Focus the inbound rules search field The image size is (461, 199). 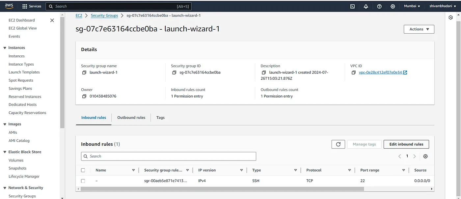tap(169, 156)
